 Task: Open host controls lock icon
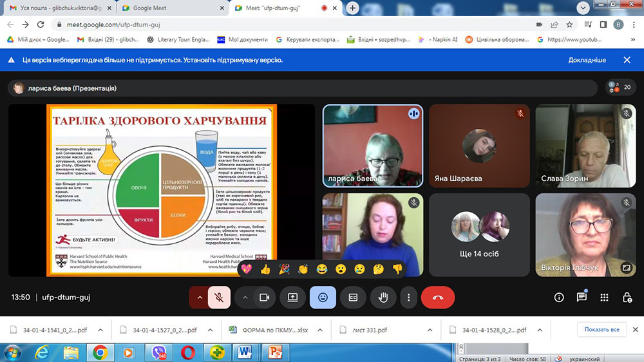tap(627, 298)
